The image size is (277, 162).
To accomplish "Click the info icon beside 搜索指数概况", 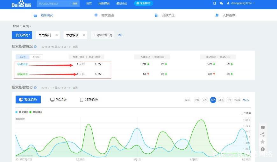I will coord(35,46).
